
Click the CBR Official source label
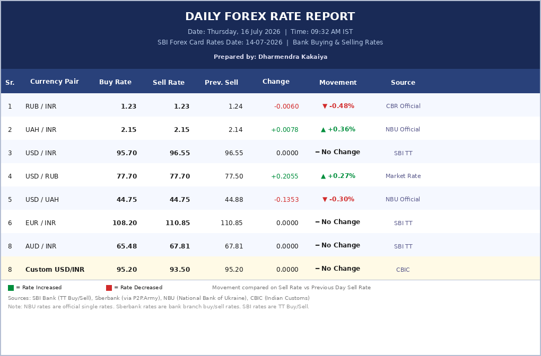point(403,106)
